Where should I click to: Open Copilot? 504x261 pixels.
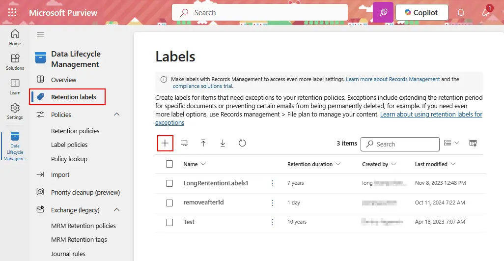[421, 13]
